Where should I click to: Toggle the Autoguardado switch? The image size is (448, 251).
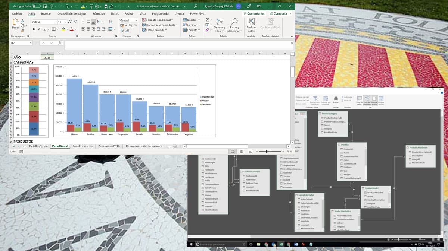tap(36, 6)
